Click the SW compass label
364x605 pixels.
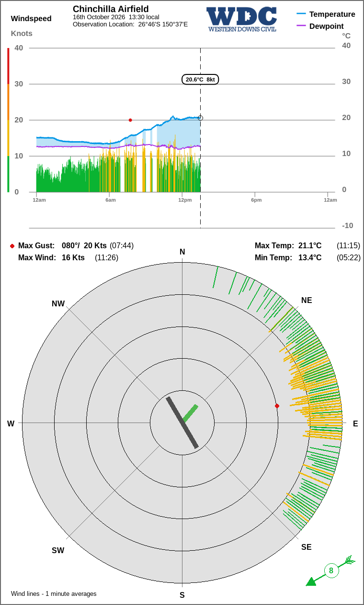pyautogui.click(x=58, y=551)
